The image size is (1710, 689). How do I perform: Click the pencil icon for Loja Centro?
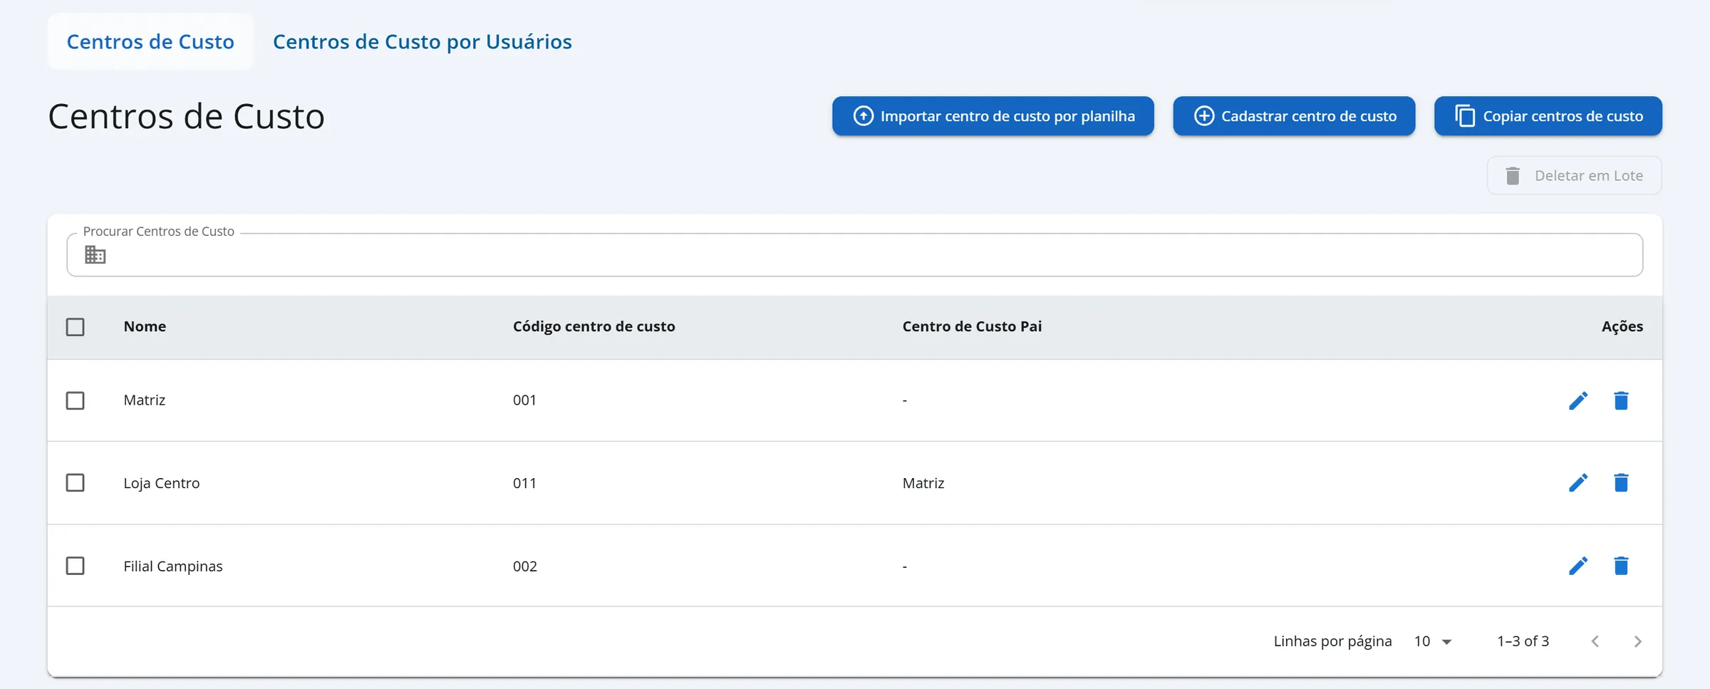coord(1578,483)
